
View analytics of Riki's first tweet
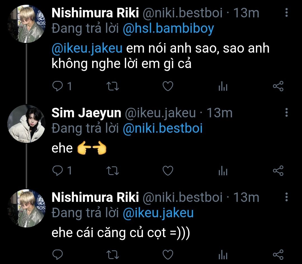coord(223,87)
